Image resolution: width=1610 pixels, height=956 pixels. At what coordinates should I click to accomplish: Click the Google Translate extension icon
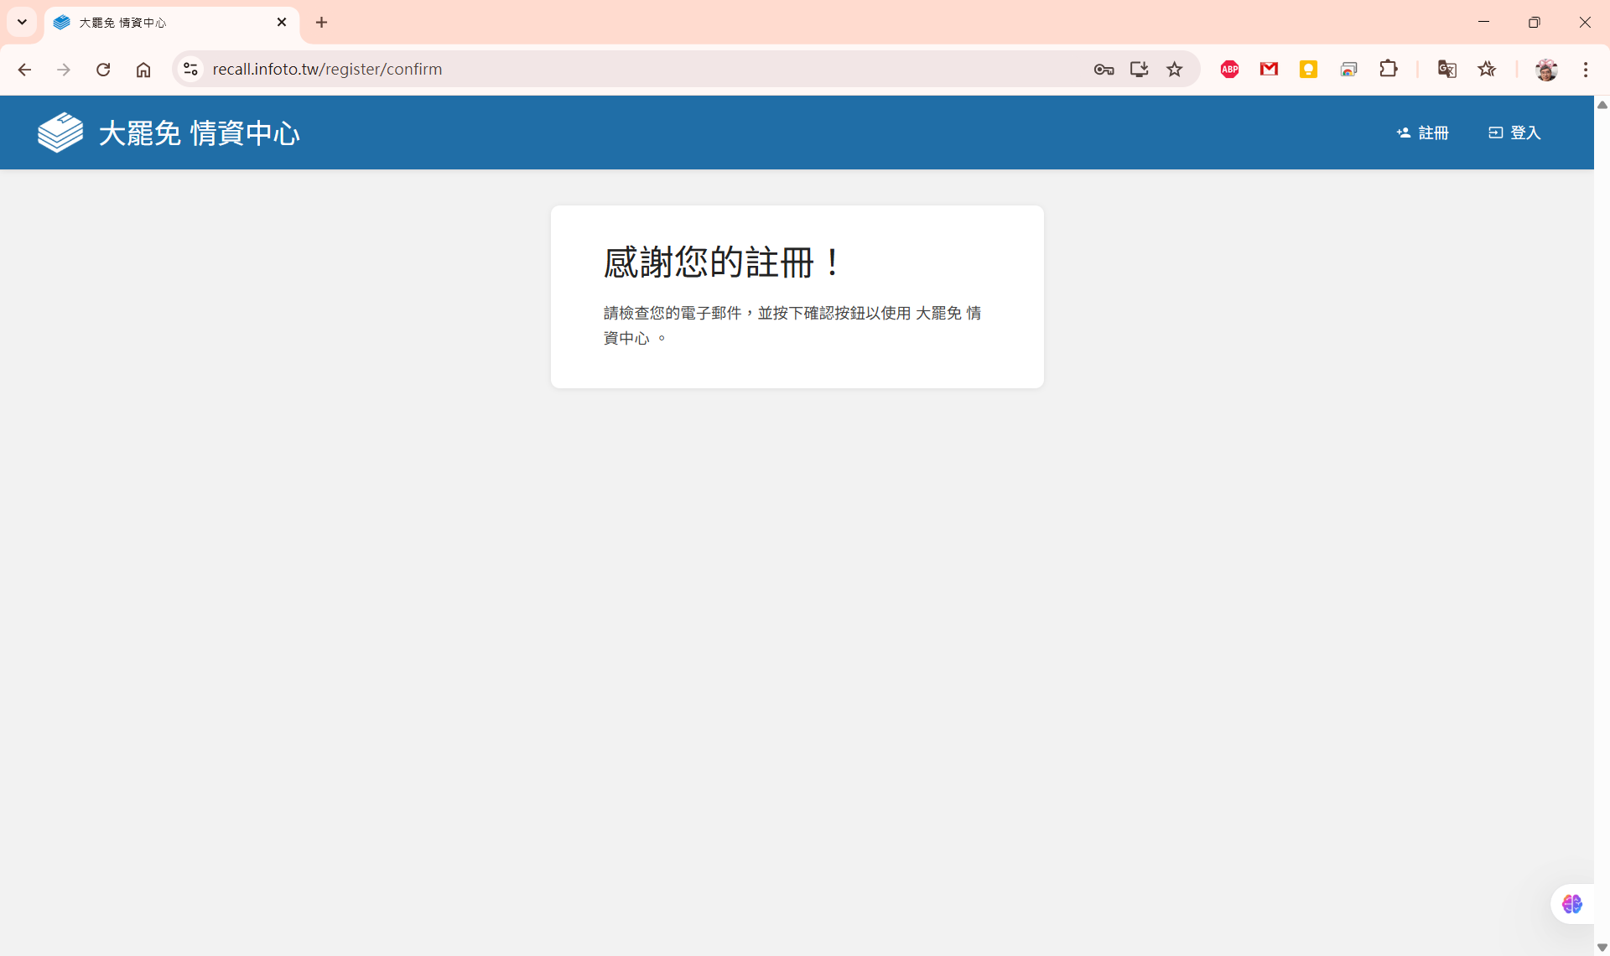point(1446,70)
